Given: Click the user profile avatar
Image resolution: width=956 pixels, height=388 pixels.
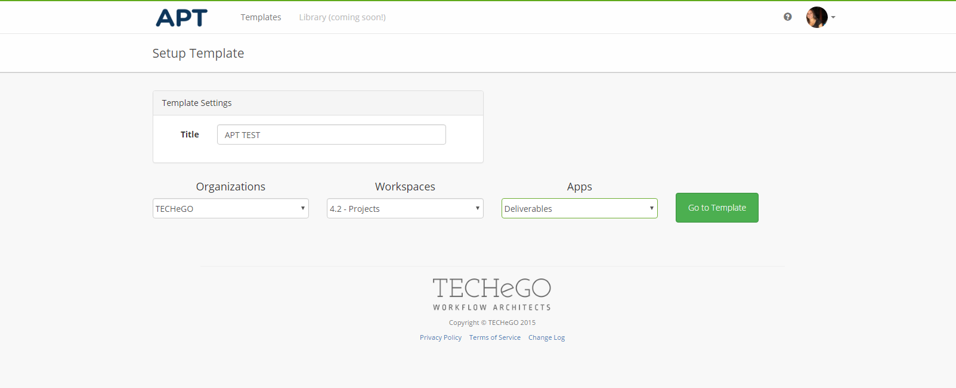Looking at the screenshot, I should (x=816, y=17).
